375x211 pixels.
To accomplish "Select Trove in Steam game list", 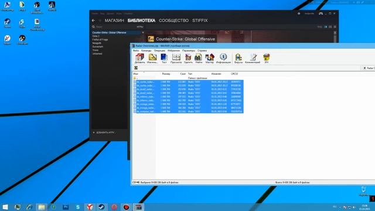I will tap(95, 50).
